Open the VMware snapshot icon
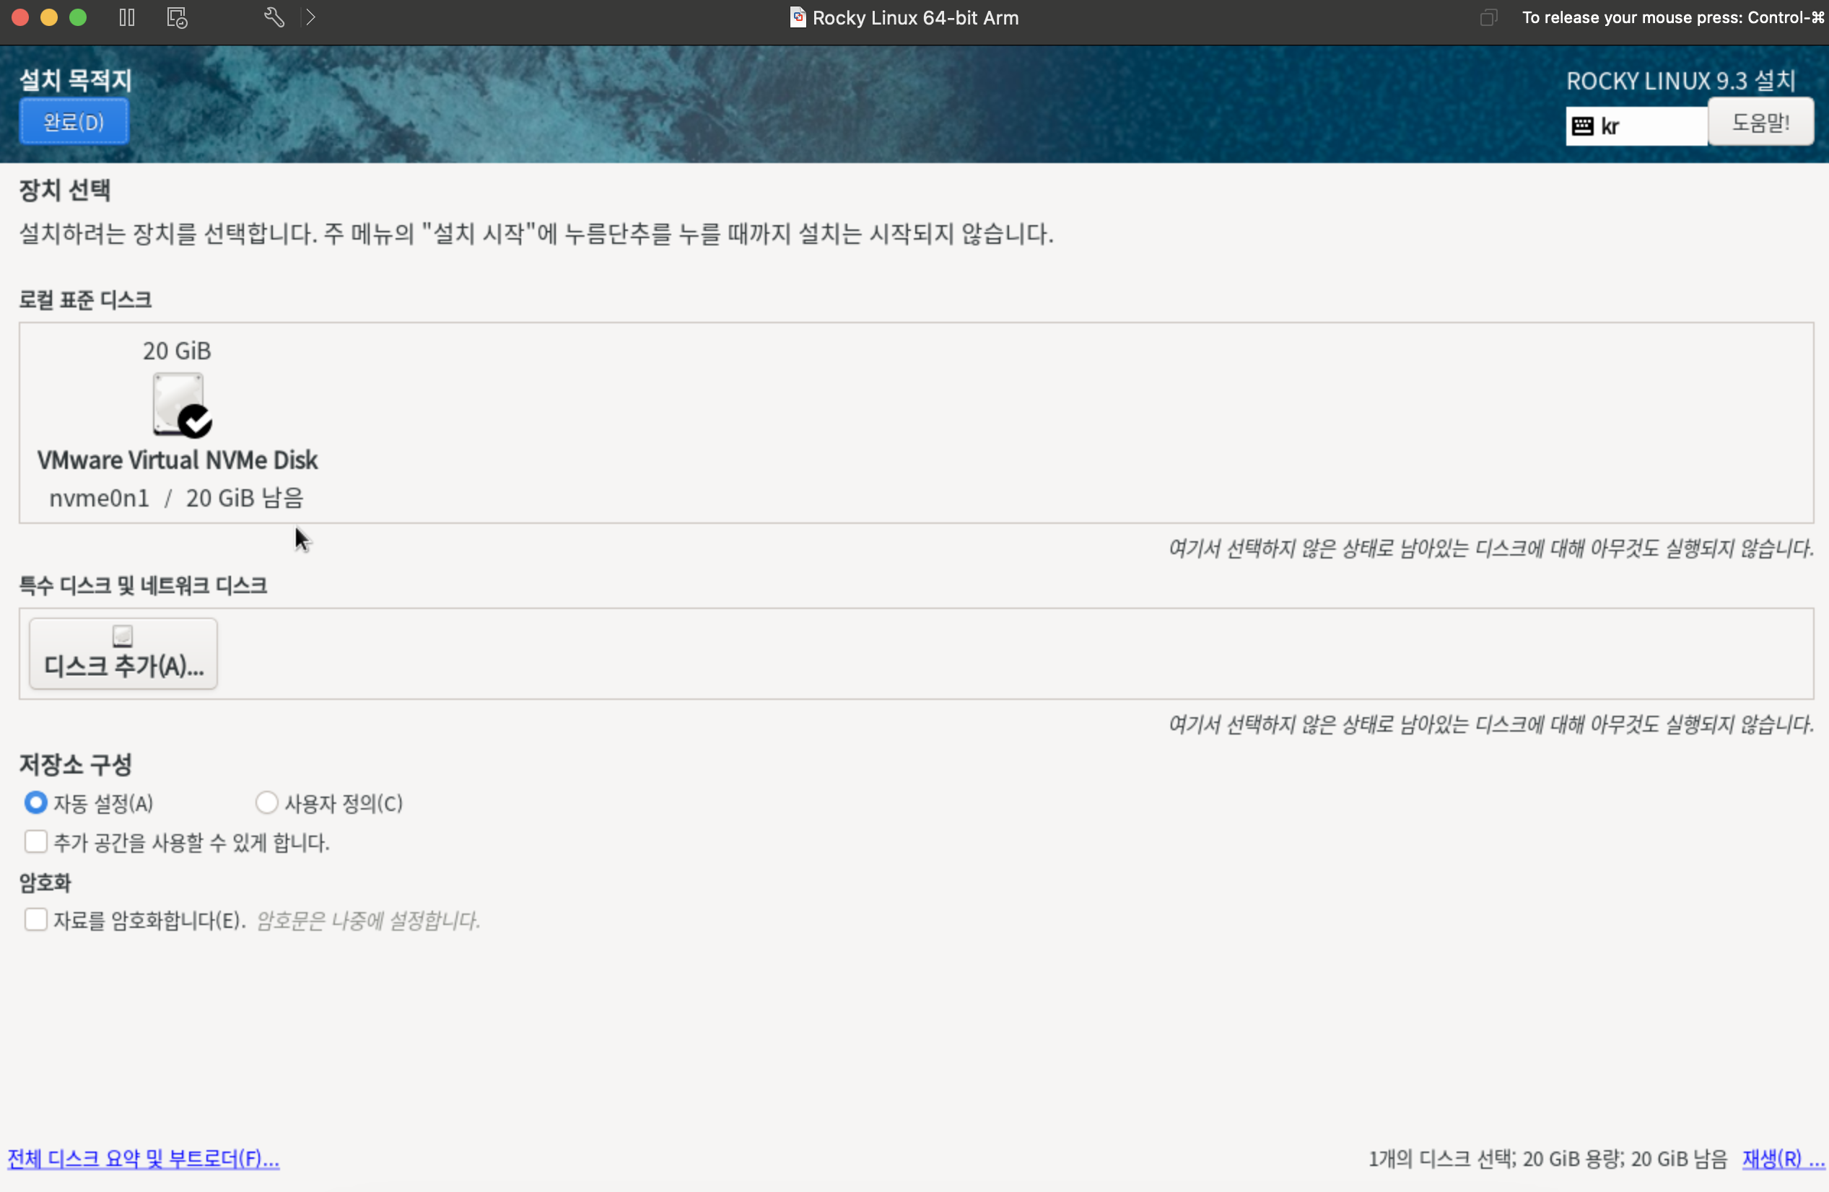 (x=178, y=17)
